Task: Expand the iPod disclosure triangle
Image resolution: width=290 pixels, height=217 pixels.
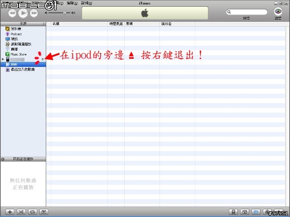Action: pos(3,59)
